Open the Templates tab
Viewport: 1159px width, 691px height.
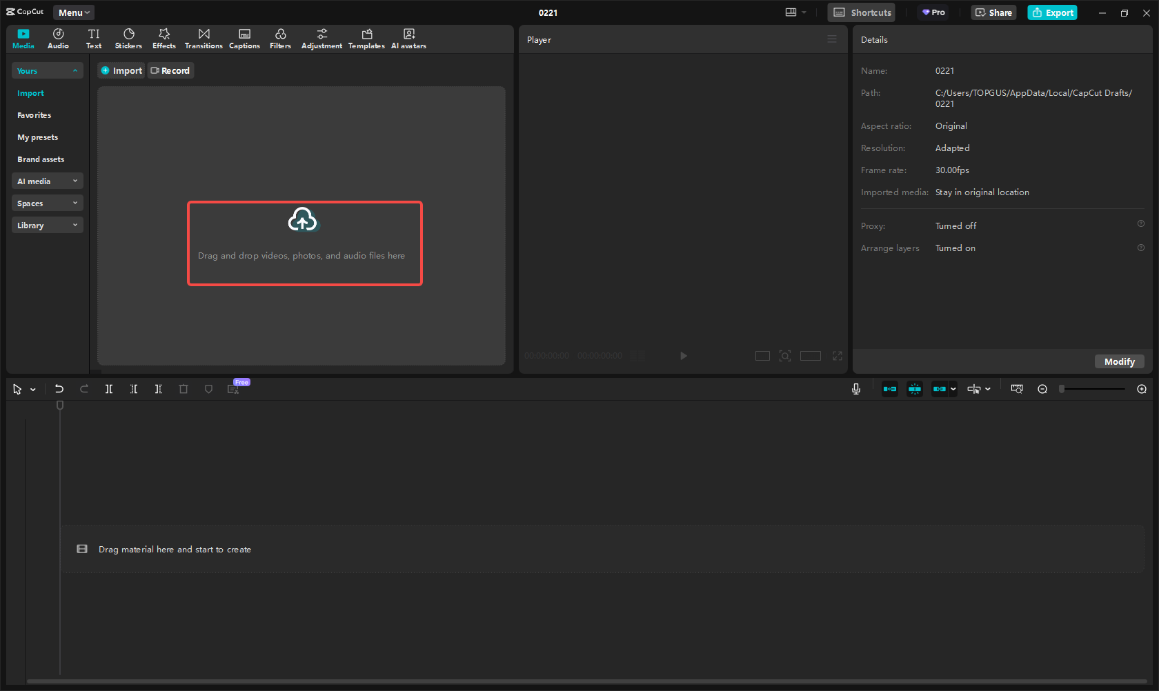366,39
